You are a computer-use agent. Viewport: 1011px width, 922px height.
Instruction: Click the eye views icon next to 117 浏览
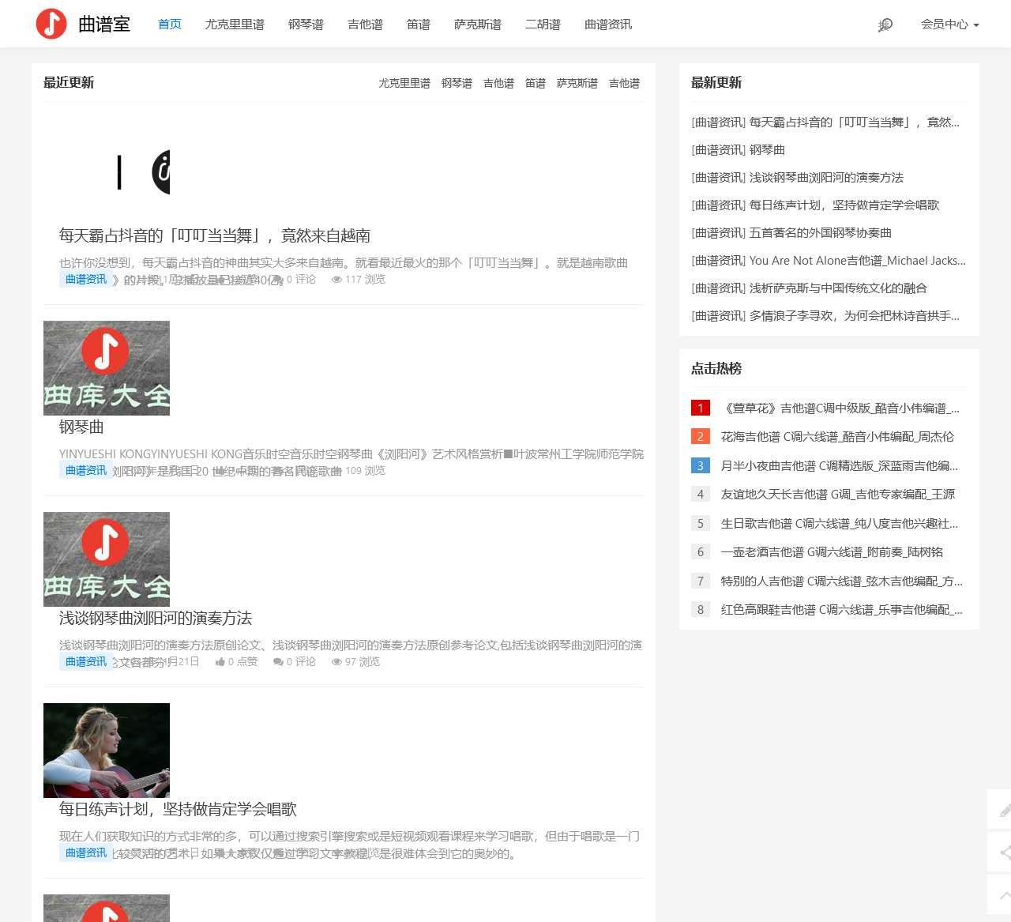point(338,279)
